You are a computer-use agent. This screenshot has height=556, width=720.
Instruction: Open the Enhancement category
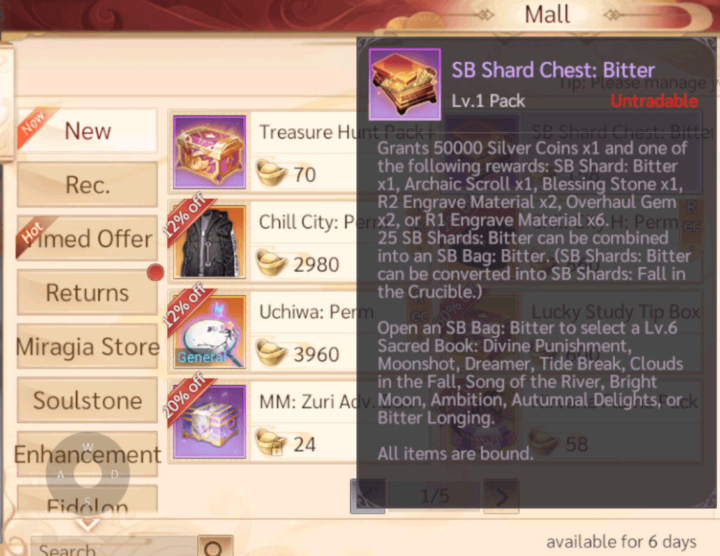(x=87, y=455)
